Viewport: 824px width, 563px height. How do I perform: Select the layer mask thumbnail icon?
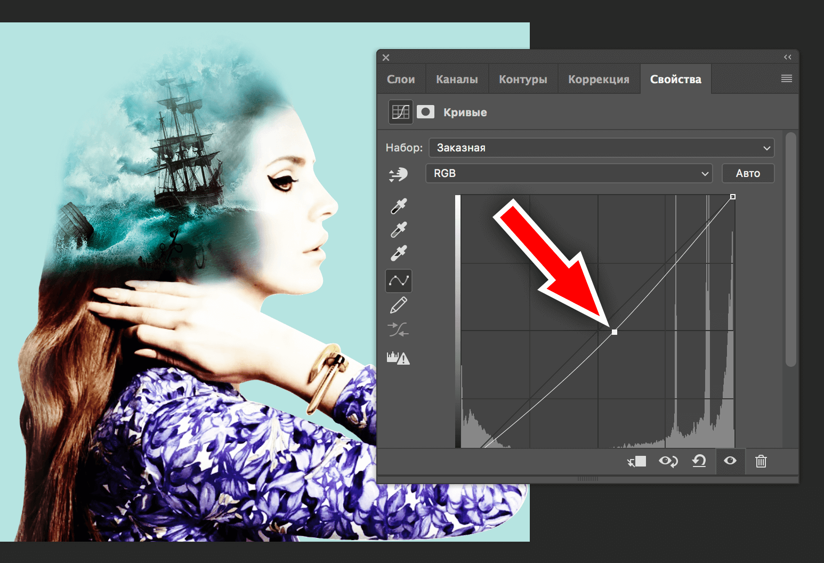tap(425, 112)
